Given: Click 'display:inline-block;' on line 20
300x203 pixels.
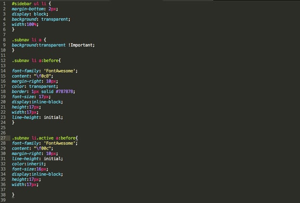Looking at the screenshot, I should coord(37,101).
